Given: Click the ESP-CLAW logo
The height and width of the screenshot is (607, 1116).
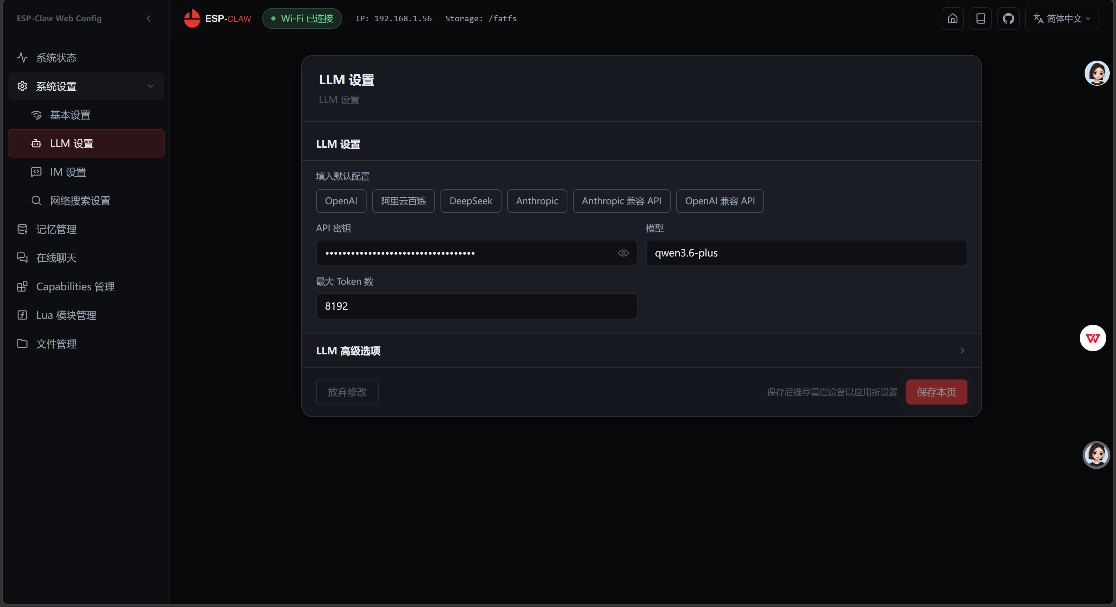Looking at the screenshot, I should pos(218,18).
